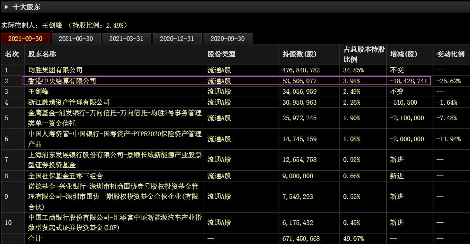Select 全国社保基金五零三组合 shareholder
The width and height of the screenshot is (470, 244).
[x=65, y=176]
